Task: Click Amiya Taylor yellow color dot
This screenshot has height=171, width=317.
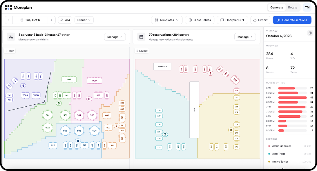Action: (x=269, y=162)
